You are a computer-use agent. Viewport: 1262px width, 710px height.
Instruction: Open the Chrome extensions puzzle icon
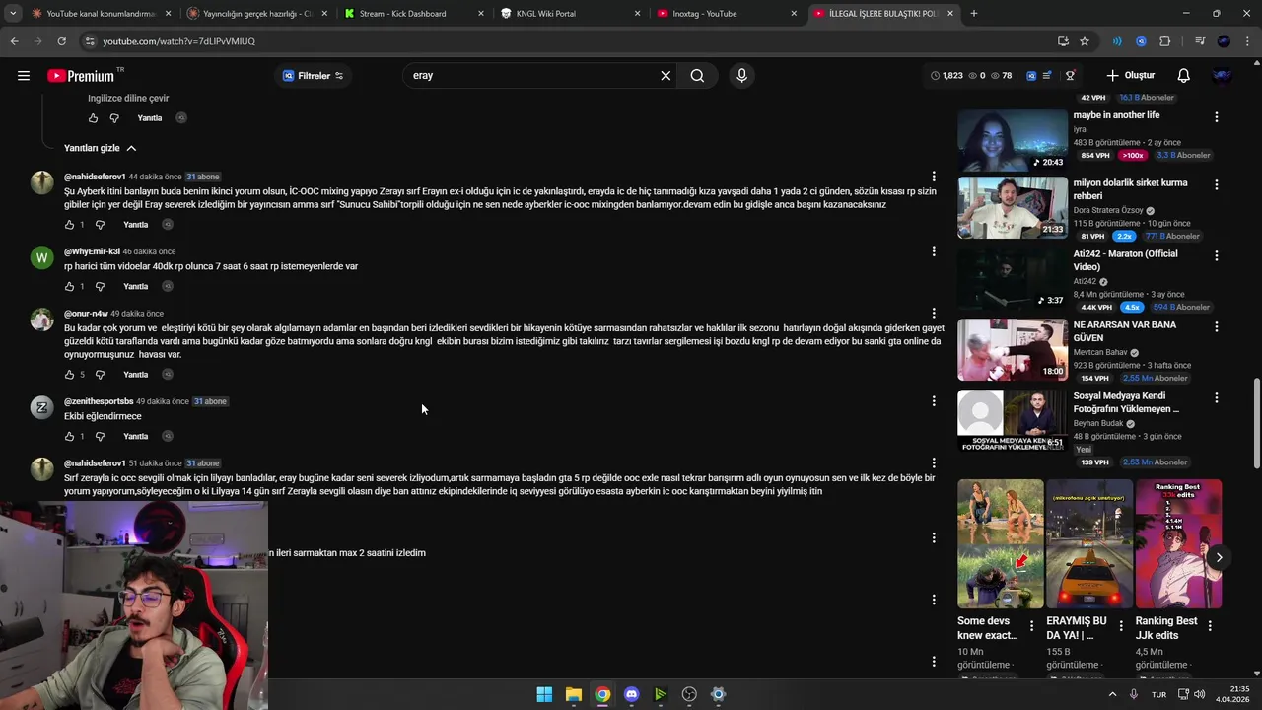[x=1165, y=41]
